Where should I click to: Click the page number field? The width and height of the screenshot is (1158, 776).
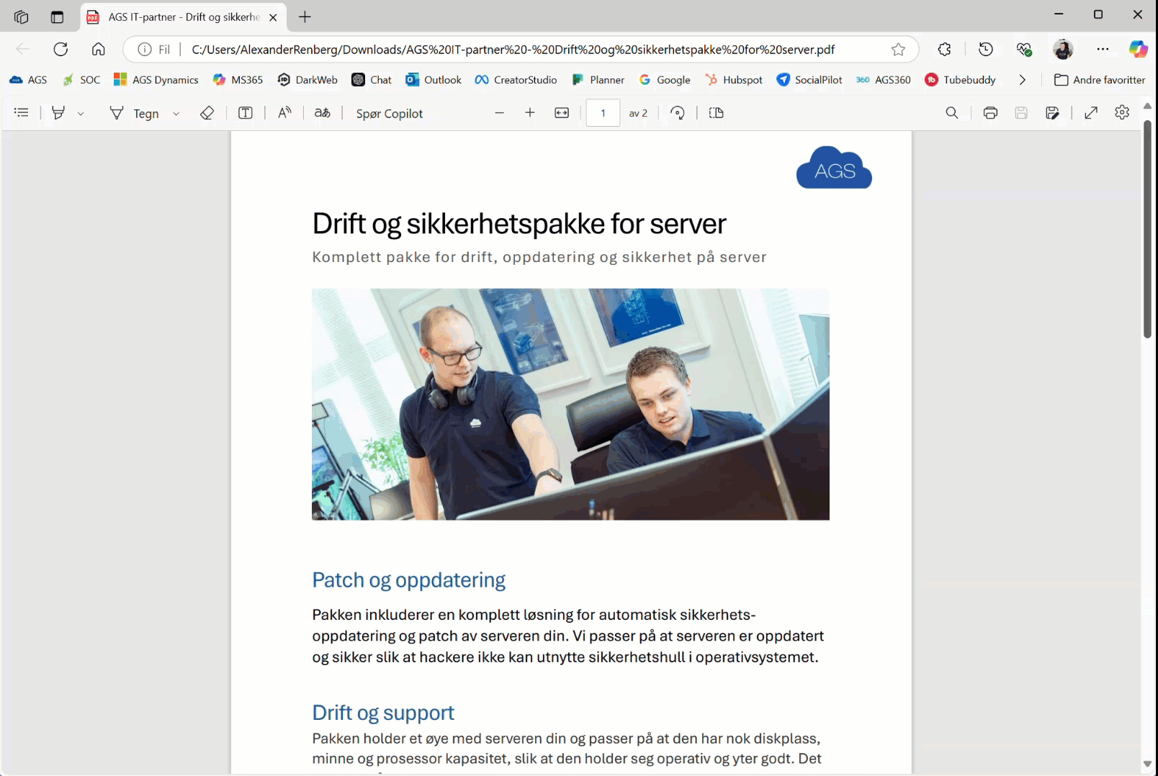[x=603, y=113]
